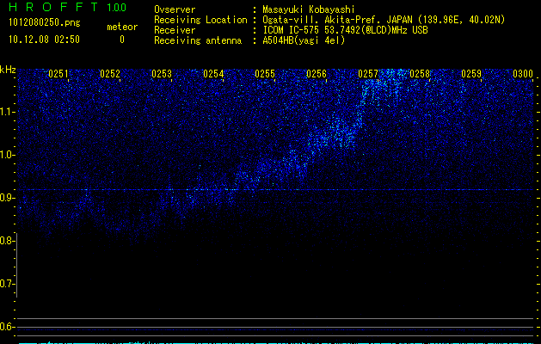Screen dimensions: 541x344
Task: Click the kHz axis unit label
Action: (8, 70)
